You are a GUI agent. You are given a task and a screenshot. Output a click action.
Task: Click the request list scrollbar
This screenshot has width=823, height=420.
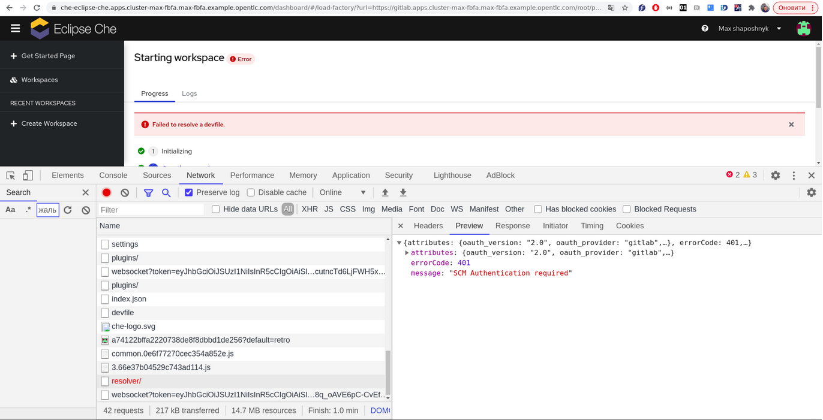[388, 371]
